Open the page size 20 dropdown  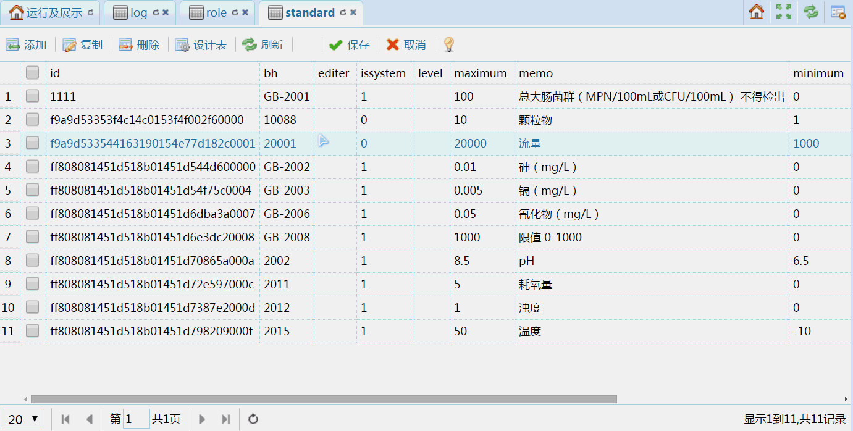(22, 419)
